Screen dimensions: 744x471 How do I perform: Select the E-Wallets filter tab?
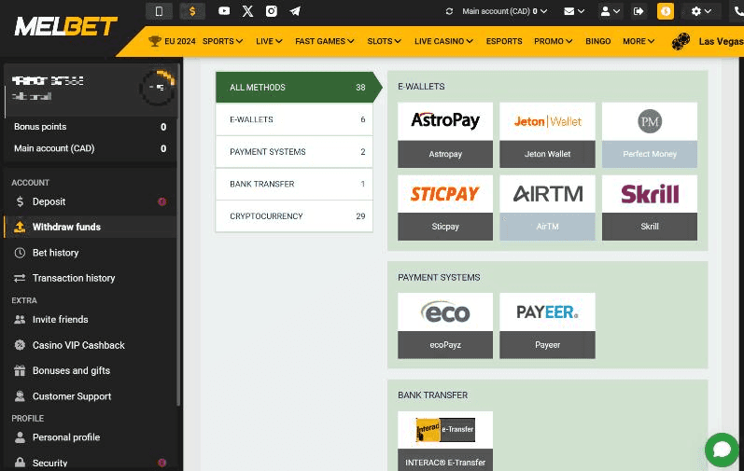tap(294, 119)
